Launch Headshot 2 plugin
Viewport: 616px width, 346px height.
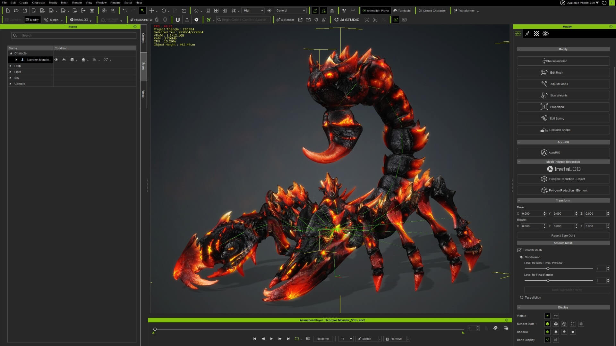tap(141, 20)
